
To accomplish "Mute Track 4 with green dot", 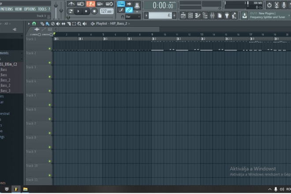I will [x=49, y=91].
